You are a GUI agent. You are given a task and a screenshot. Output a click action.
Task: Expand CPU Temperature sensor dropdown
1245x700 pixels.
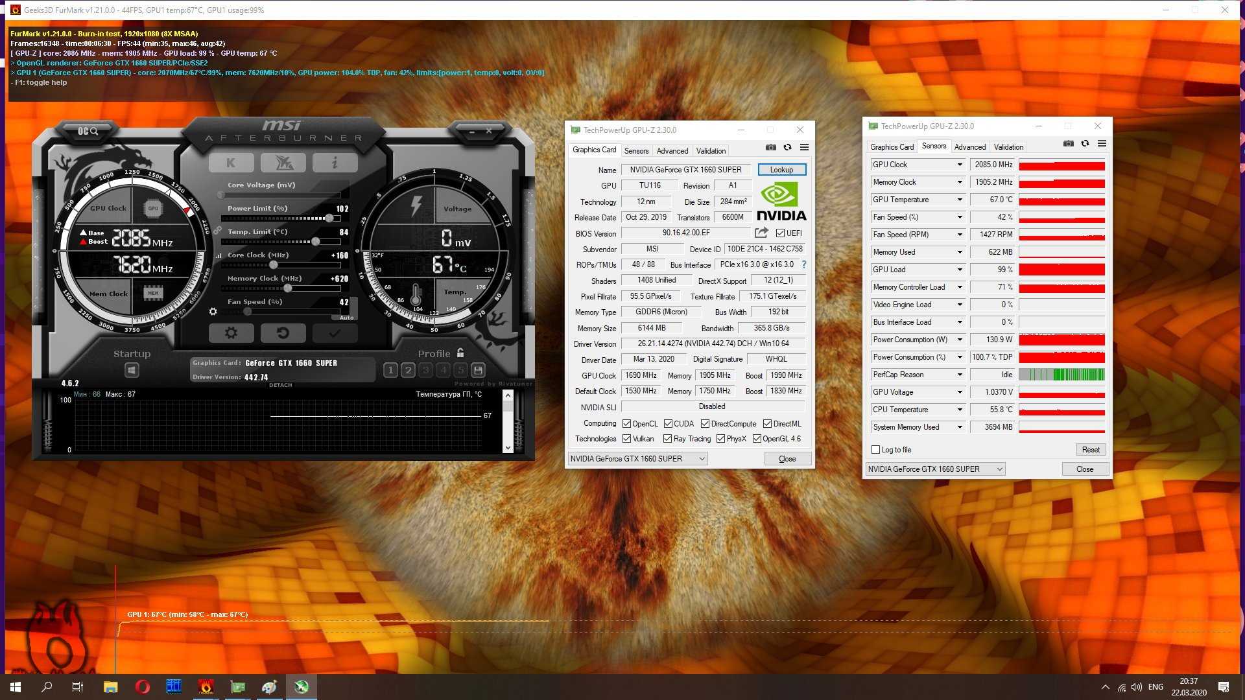click(x=960, y=410)
